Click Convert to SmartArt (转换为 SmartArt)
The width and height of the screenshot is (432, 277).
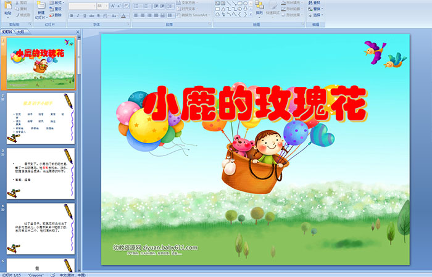pos(193,15)
